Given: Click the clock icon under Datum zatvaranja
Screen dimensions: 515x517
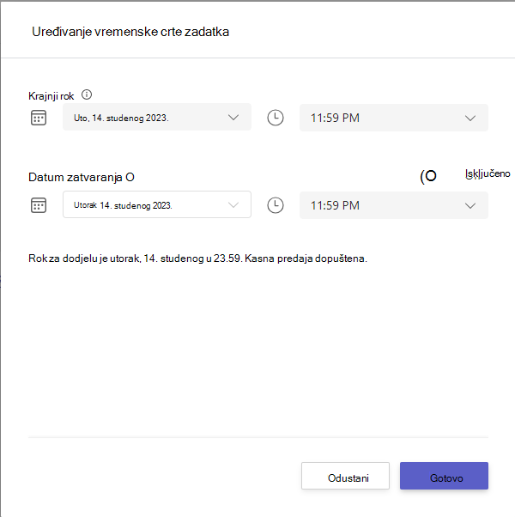Looking at the screenshot, I should click(276, 205).
